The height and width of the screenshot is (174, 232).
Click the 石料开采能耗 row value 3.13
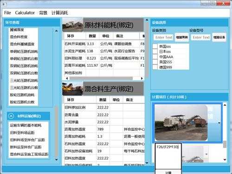pos(90,44)
